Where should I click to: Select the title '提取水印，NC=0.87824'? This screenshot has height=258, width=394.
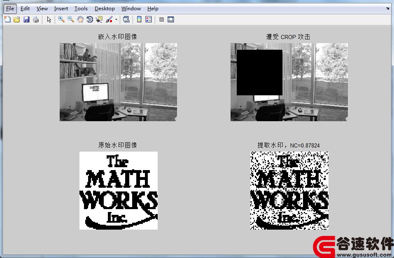289,145
